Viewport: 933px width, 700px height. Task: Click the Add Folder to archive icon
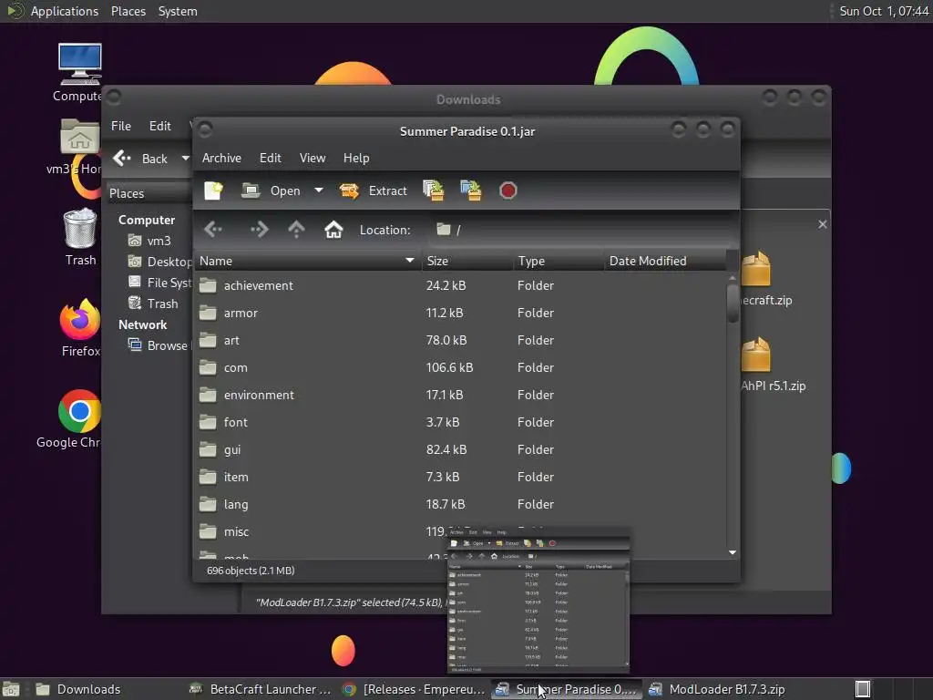pyautogui.click(x=471, y=190)
